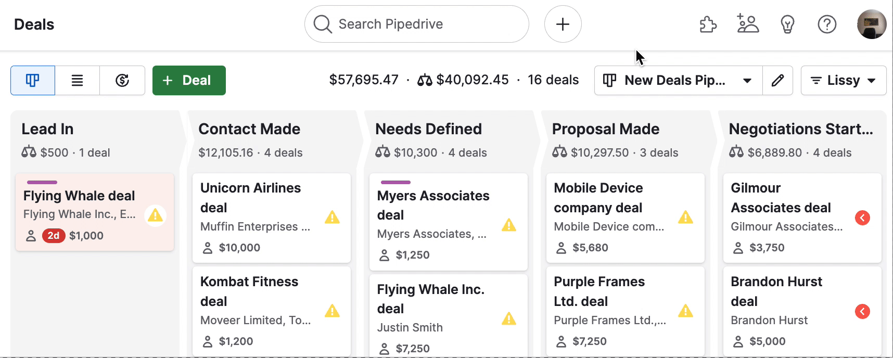Open the Marketplace apps icon
This screenshot has height=358, width=893.
pyautogui.click(x=708, y=24)
